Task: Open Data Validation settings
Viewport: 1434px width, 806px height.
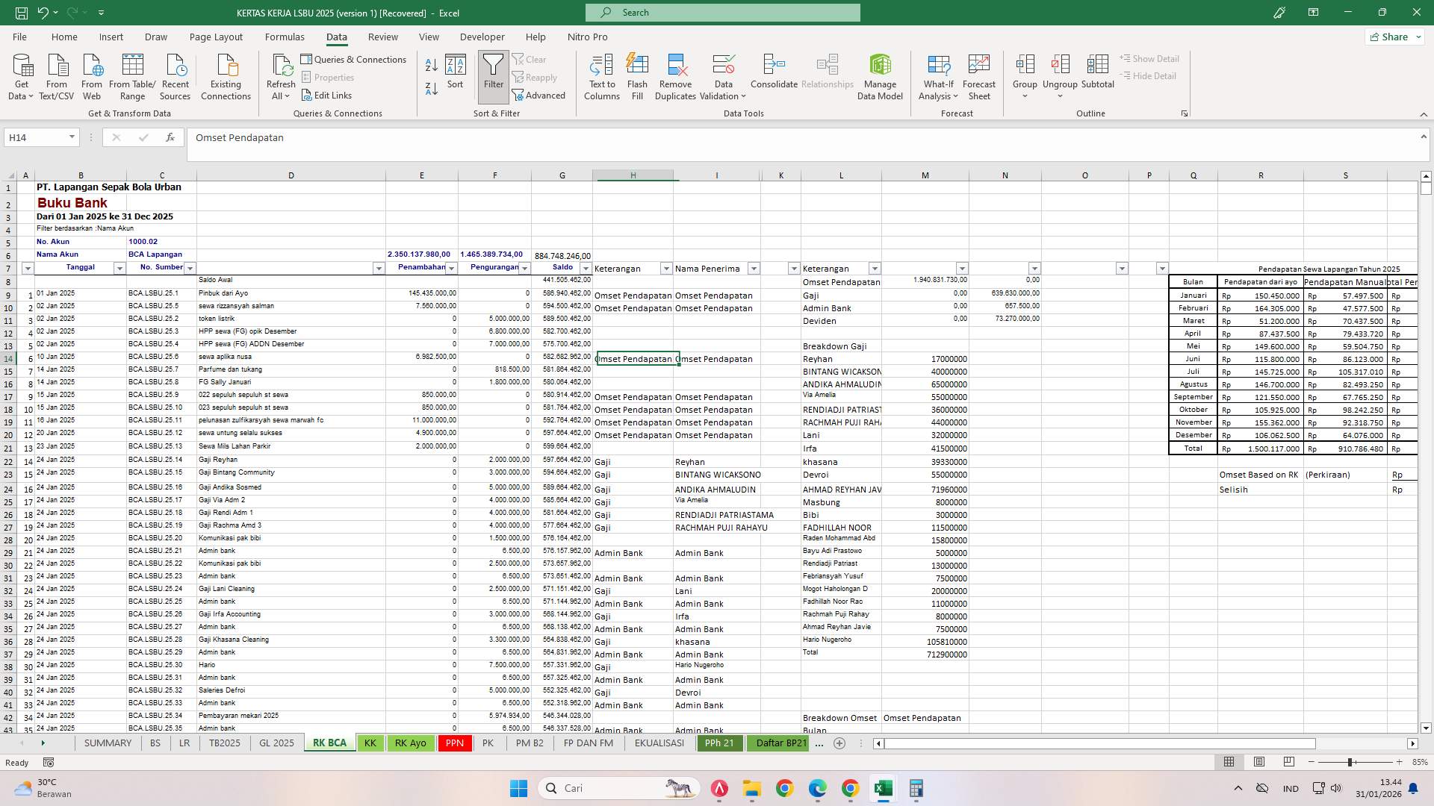Action: [x=721, y=75]
